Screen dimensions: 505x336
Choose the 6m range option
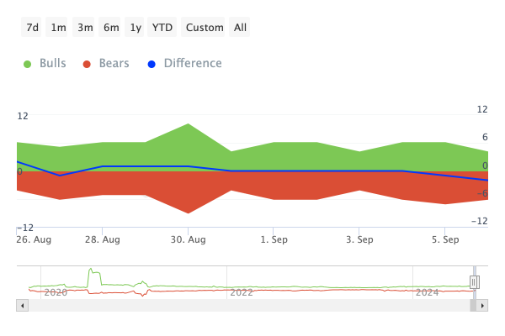coord(111,28)
